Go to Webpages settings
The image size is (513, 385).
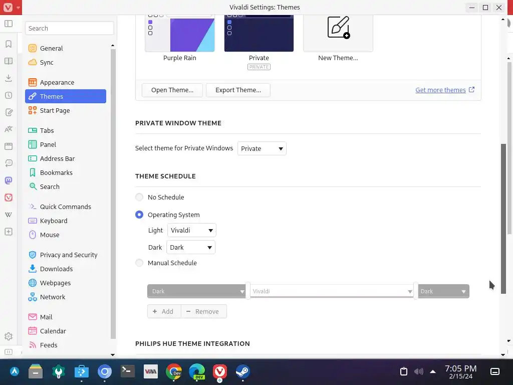coord(66,283)
